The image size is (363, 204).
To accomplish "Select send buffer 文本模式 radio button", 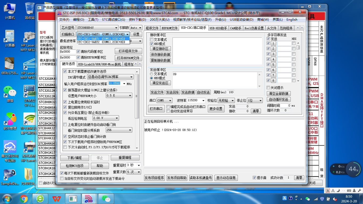I will click(152, 74).
